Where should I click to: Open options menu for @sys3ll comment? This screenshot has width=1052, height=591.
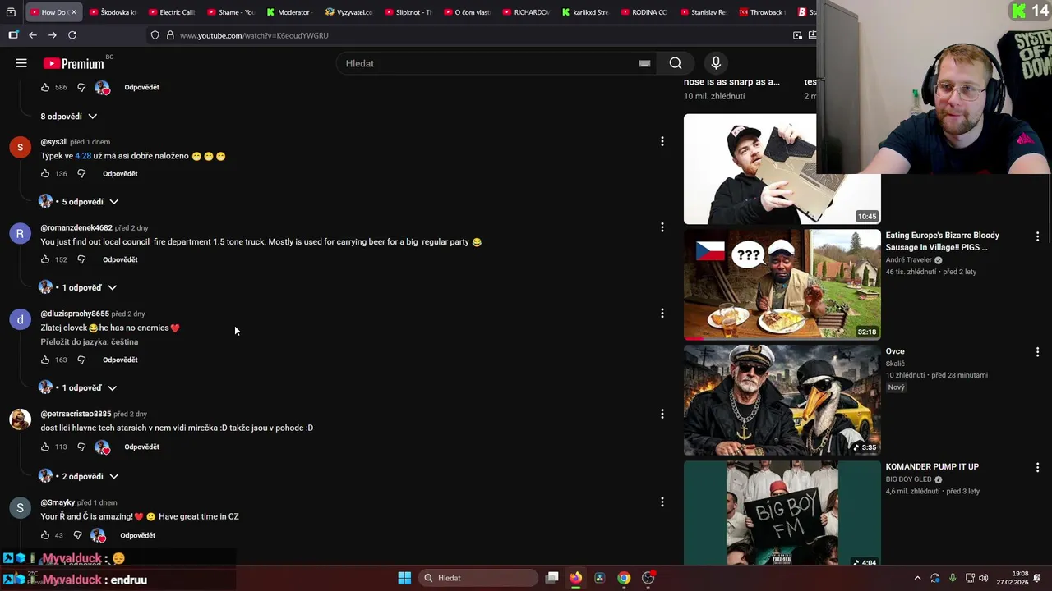(x=662, y=141)
